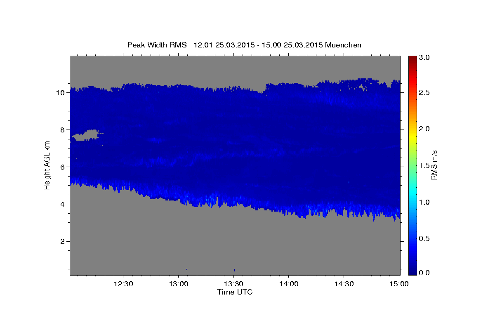Select the 15:00 time axis label
The height and width of the screenshot is (330, 495).
point(399,284)
